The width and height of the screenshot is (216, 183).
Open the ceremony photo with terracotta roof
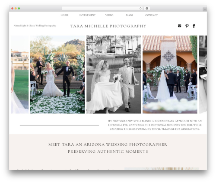(170, 74)
